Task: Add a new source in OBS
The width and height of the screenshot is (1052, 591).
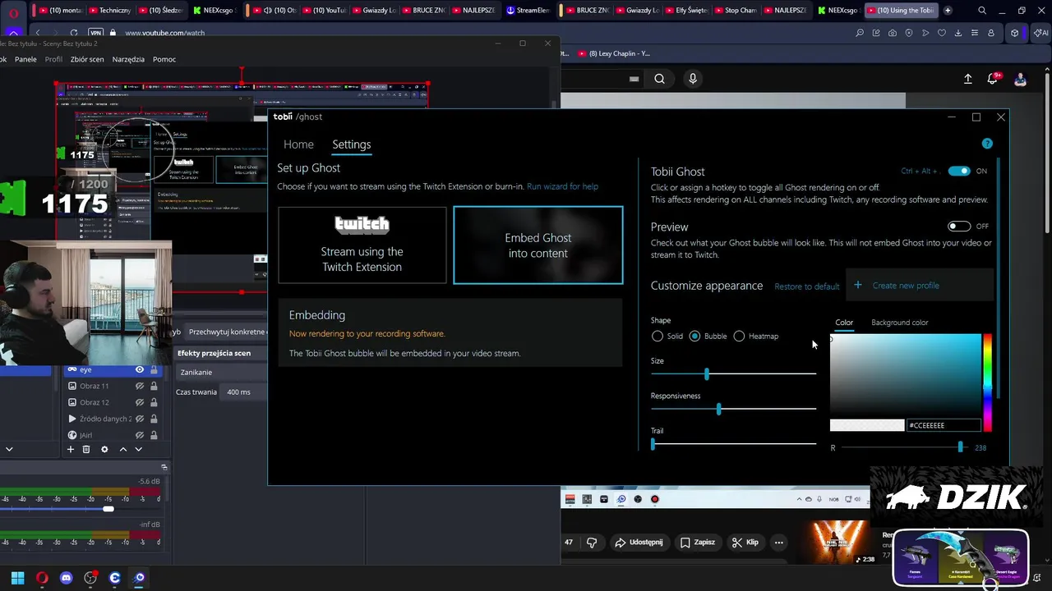Action: tap(71, 449)
